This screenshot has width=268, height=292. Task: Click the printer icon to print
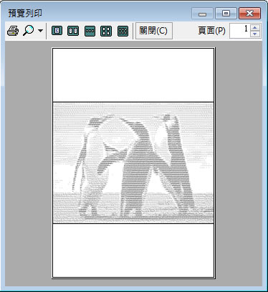(x=13, y=31)
